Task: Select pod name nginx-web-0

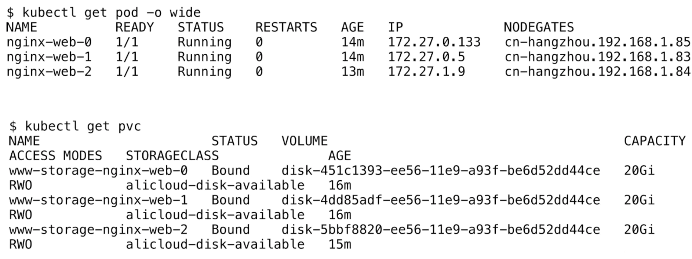Action: (49, 43)
